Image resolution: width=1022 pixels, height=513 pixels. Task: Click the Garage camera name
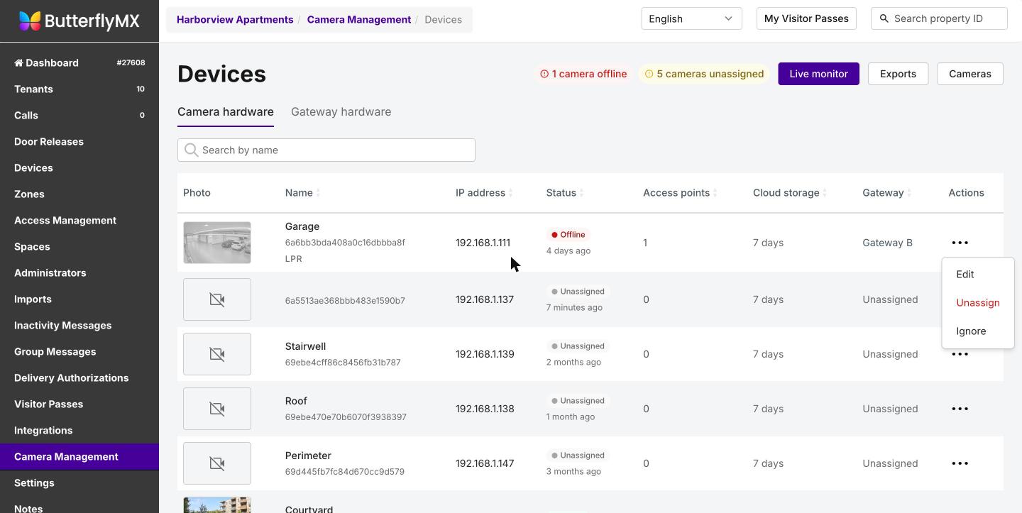pos(302,226)
